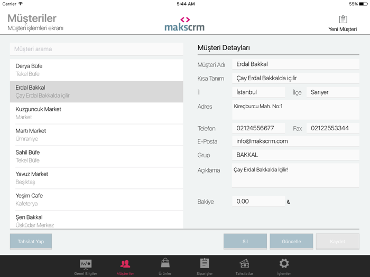Image resolution: width=370 pixels, height=277 pixels.
Task: Focus the Bakiye balance field
Action: point(258,202)
